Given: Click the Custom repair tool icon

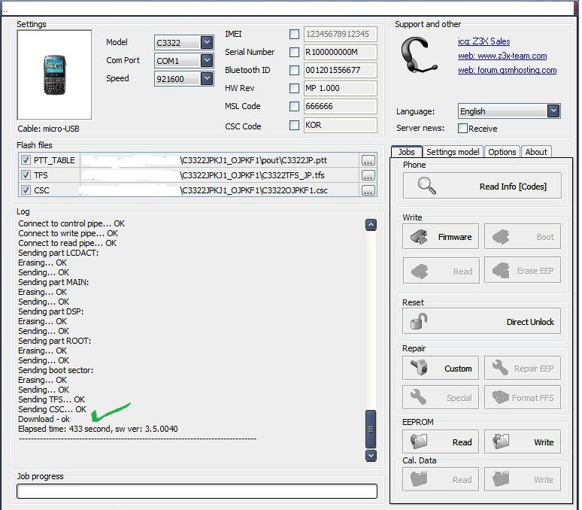Looking at the screenshot, I should click(420, 368).
